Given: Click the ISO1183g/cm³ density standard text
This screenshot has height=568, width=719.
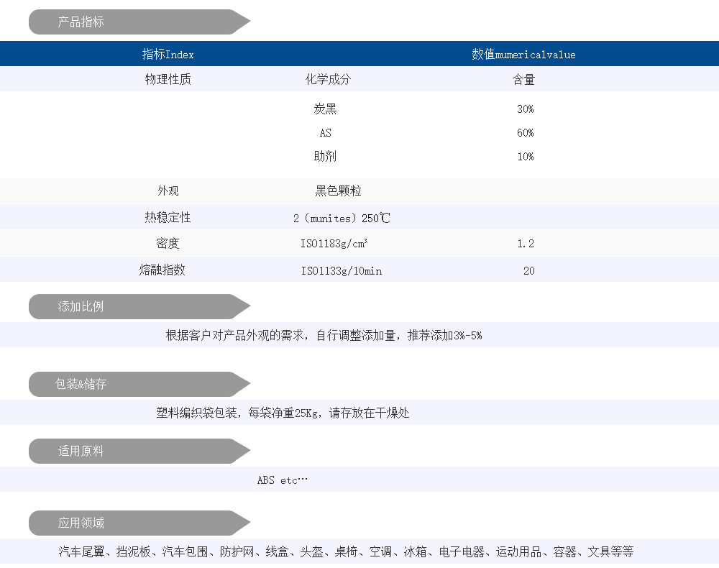Looking at the screenshot, I should tap(334, 244).
